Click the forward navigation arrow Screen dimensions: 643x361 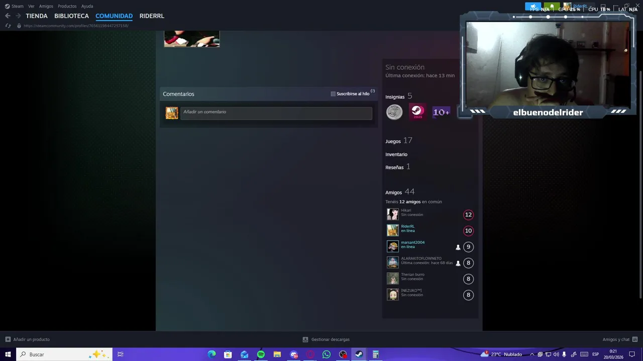tap(18, 16)
